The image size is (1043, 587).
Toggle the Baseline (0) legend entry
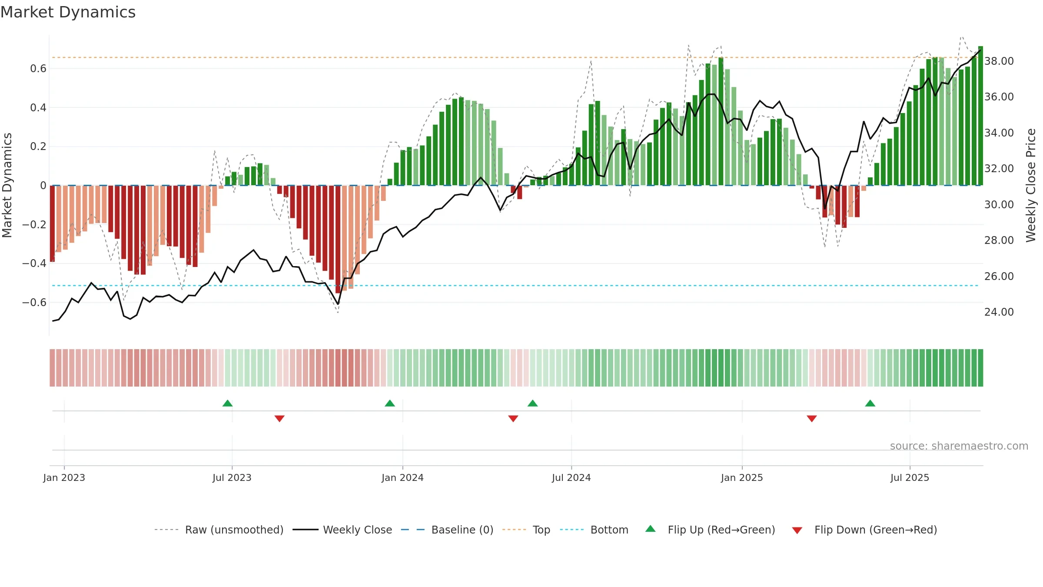(x=447, y=530)
